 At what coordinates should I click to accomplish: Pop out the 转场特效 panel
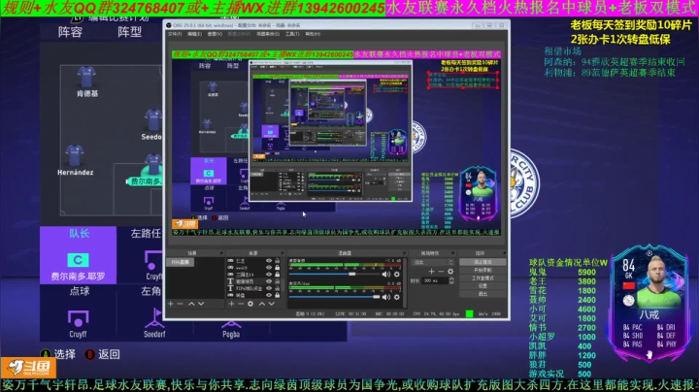coord(453,253)
